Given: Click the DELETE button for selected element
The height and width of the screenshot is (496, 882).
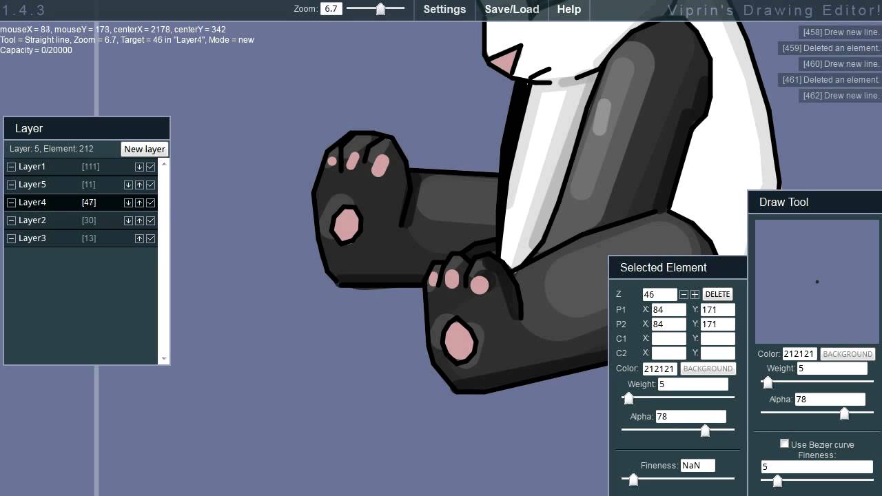Looking at the screenshot, I should click(x=717, y=294).
